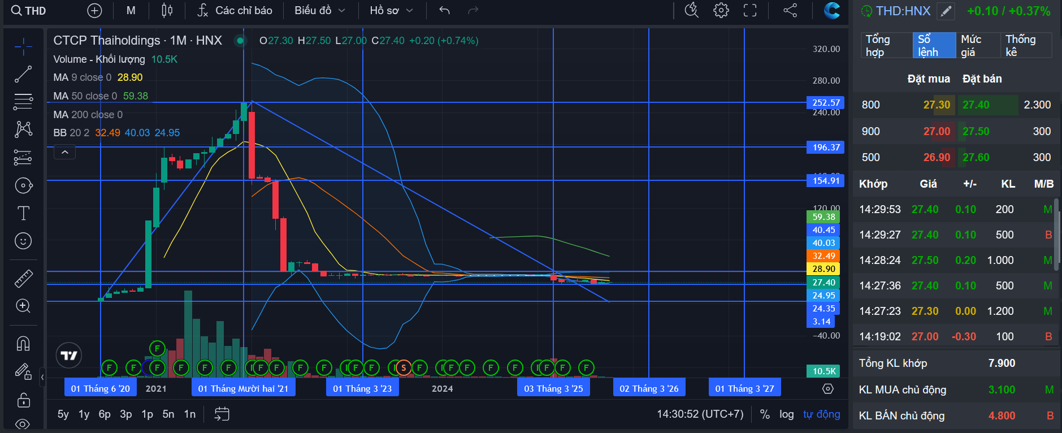Screen dimensions: 1062x433
Task: Open the emoji icons tool
Action: point(23,241)
